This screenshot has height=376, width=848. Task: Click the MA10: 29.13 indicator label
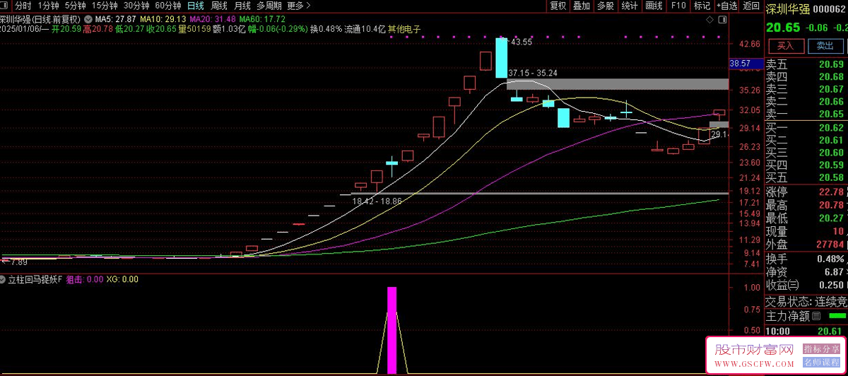(x=163, y=19)
